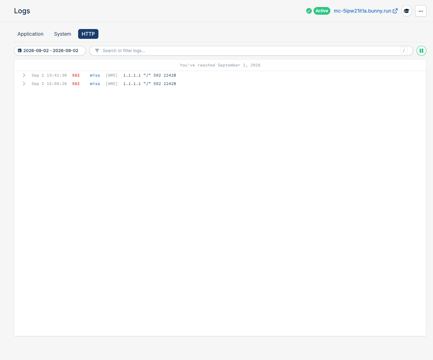This screenshot has width=433, height=360.
Task: Switch to the System logs tab
Action: pyautogui.click(x=62, y=34)
